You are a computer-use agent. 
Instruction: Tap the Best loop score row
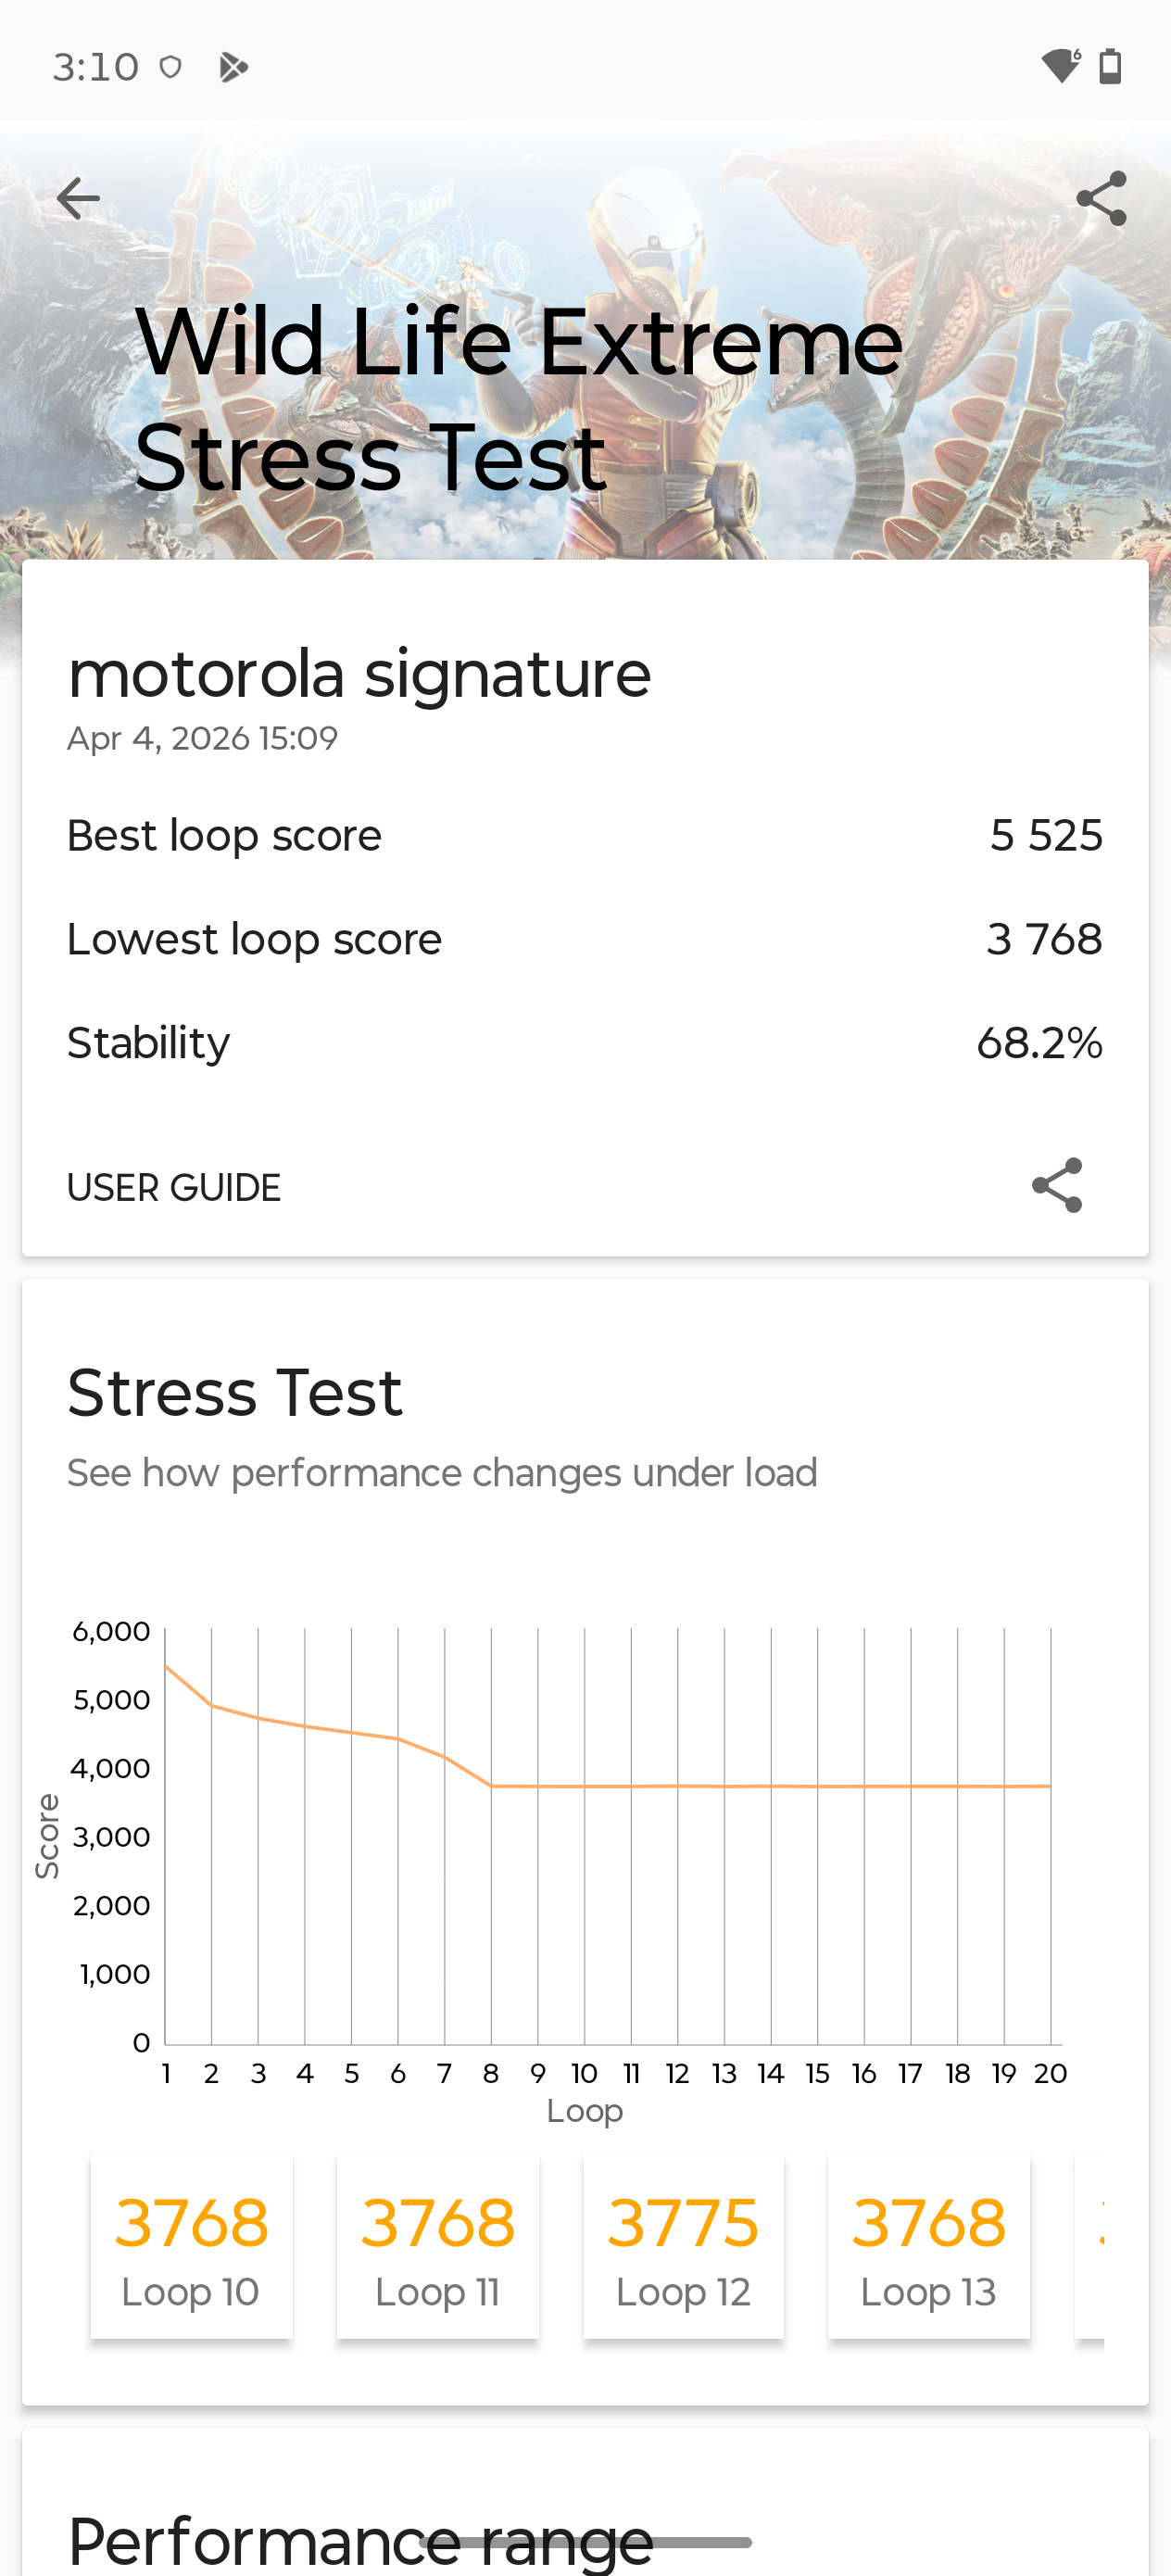point(585,835)
